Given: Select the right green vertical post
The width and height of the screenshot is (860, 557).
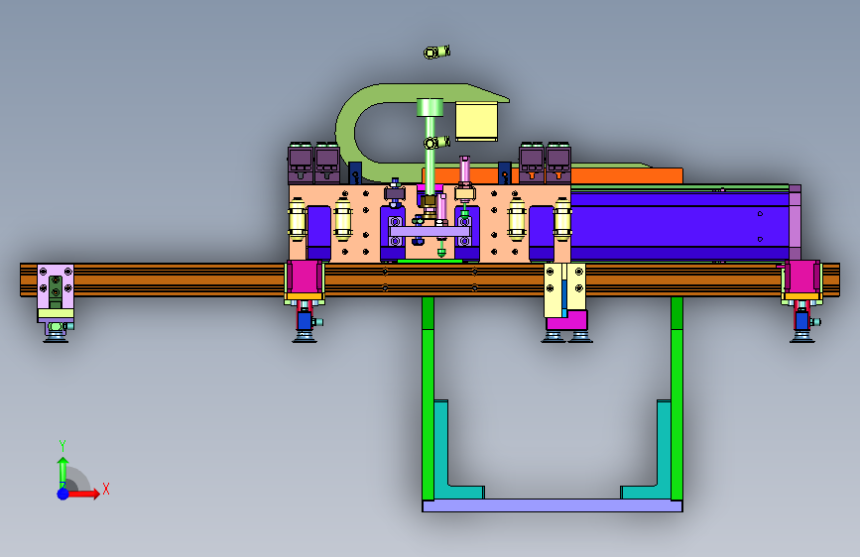Looking at the screenshot, I should tap(676, 398).
